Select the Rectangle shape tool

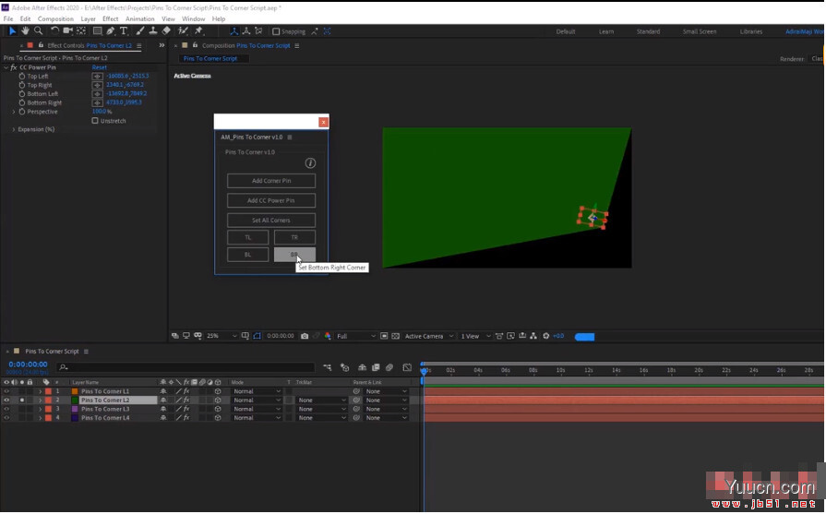[x=98, y=31]
